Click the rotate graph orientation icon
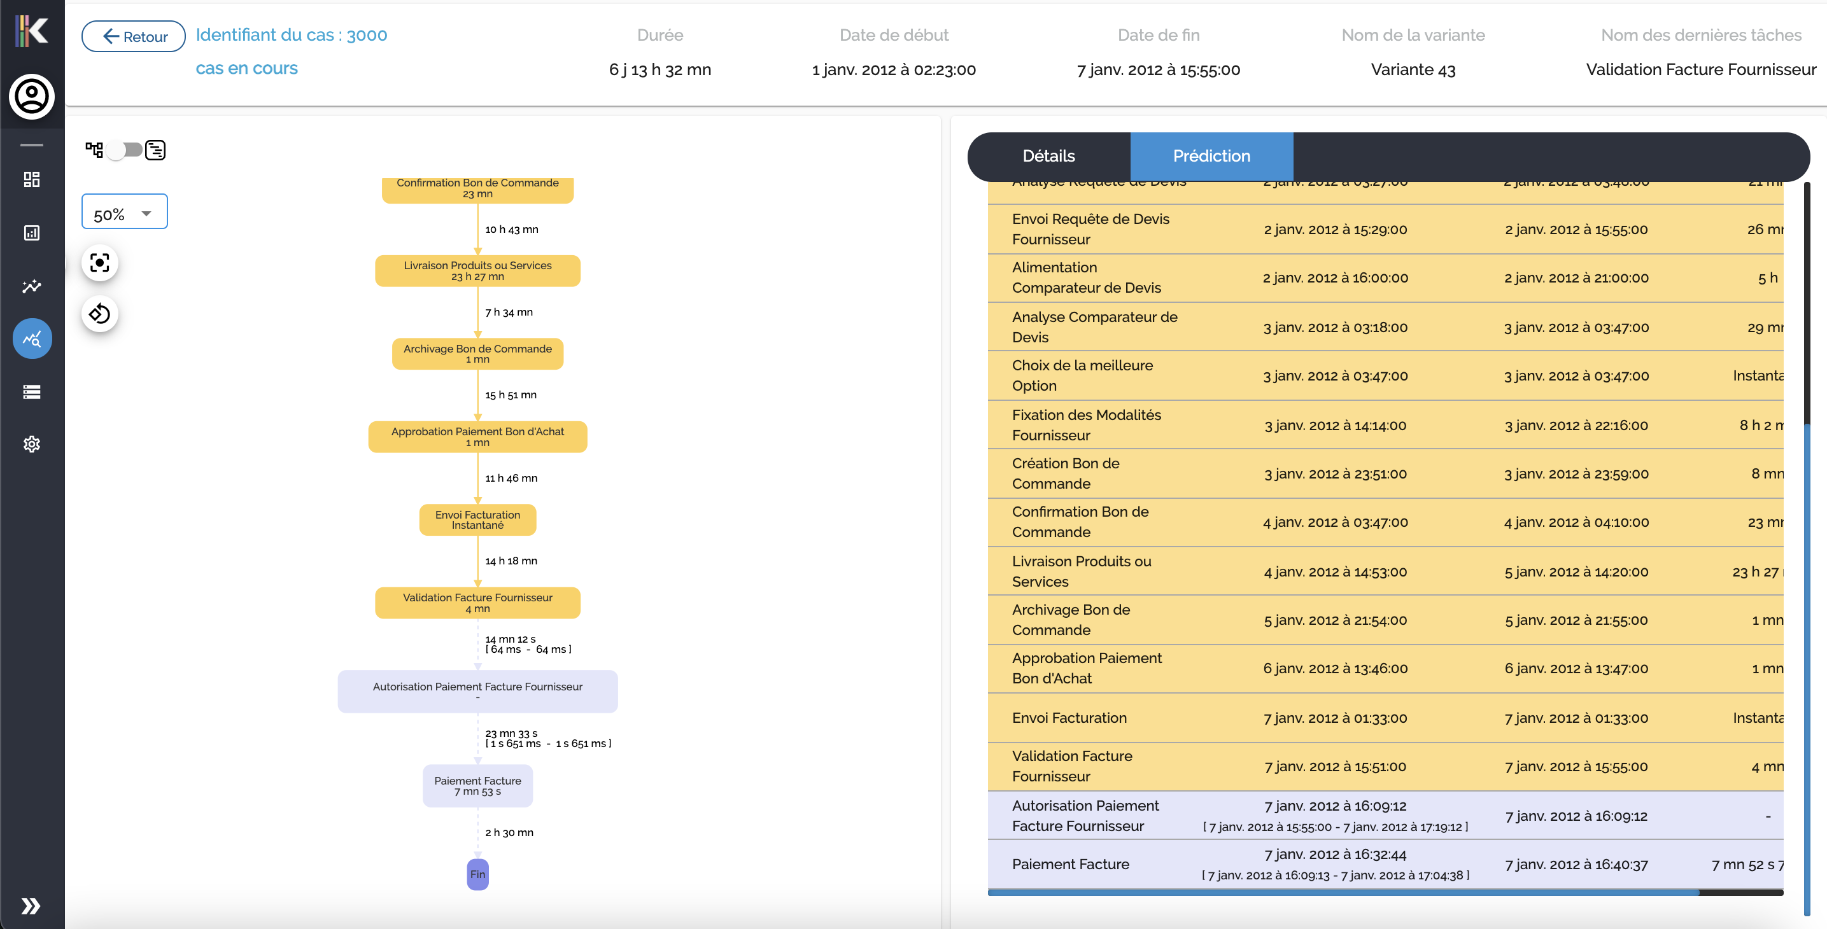This screenshot has width=1827, height=929. (x=100, y=314)
